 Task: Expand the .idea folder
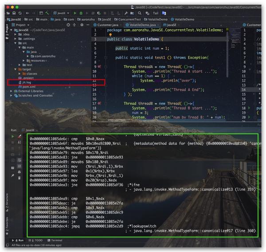click(x=15, y=35)
